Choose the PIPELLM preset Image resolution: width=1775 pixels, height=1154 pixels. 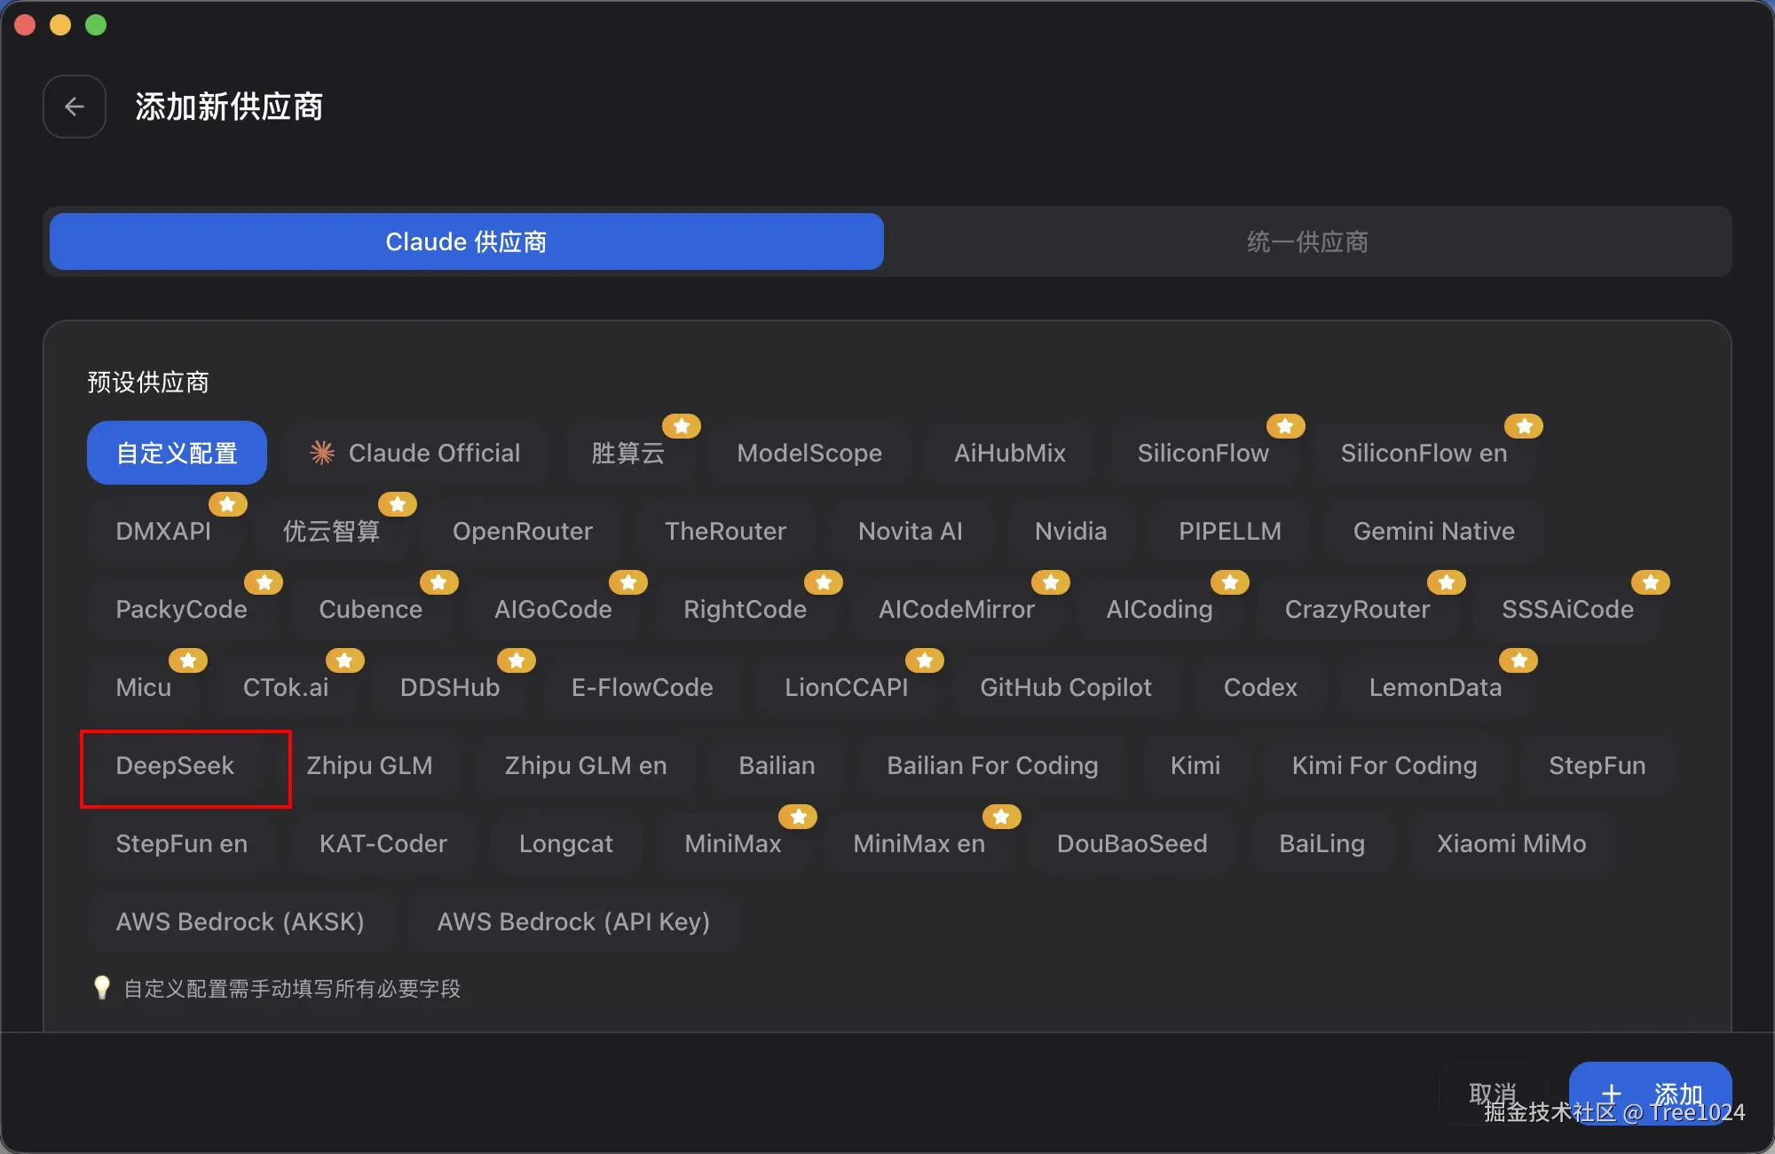[x=1229, y=531]
